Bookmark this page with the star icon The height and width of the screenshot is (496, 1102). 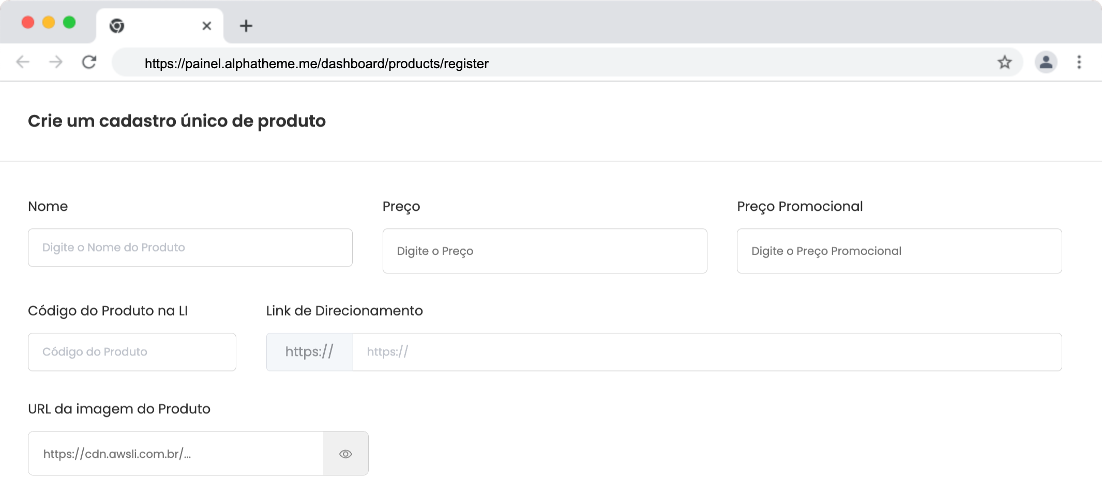tap(1004, 63)
